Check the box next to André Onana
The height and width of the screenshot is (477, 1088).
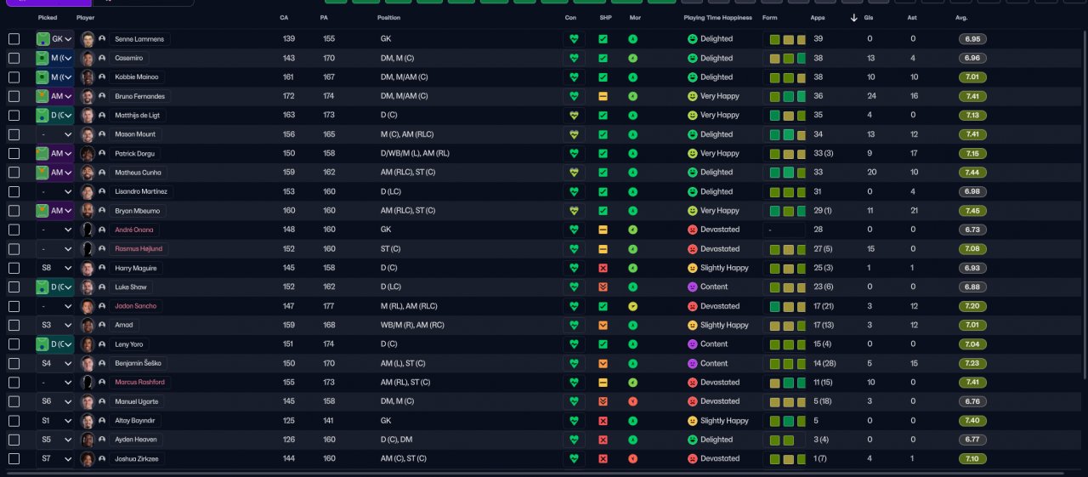[14, 230]
